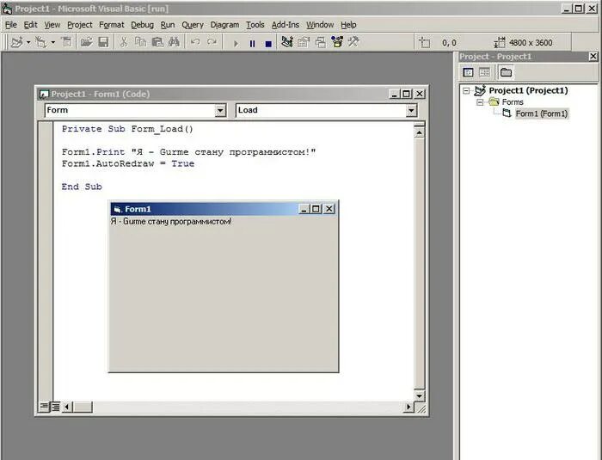Click code window vertical scrollbar up arrow
The height and width of the screenshot is (460, 602).
pyautogui.click(x=420, y=133)
